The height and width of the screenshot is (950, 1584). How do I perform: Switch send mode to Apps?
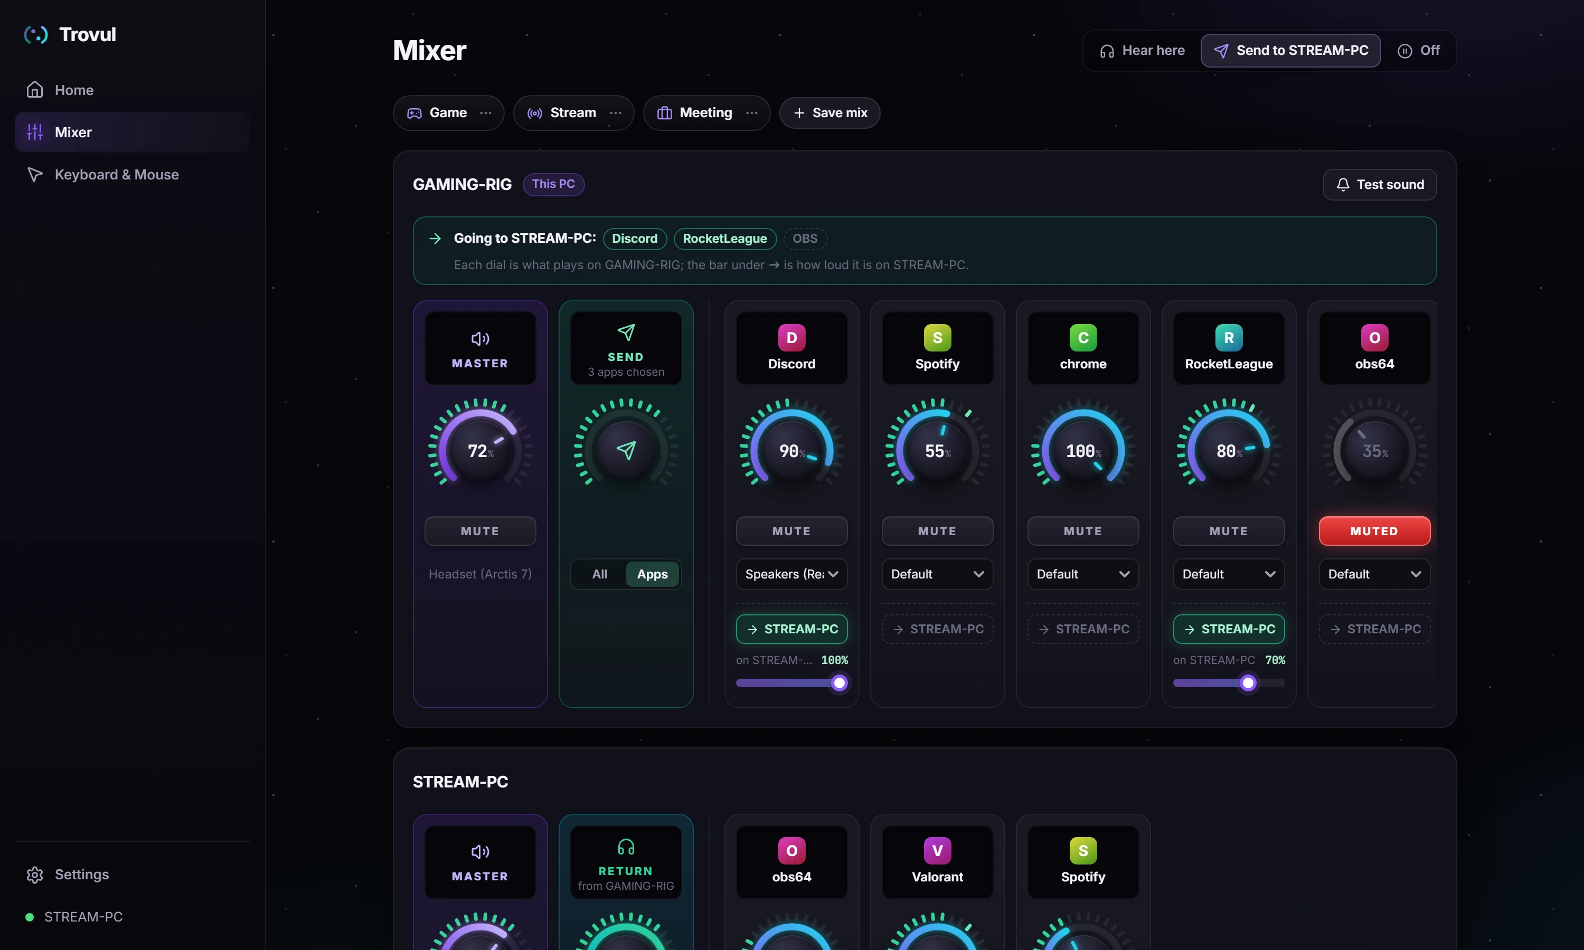pyautogui.click(x=653, y=574)
